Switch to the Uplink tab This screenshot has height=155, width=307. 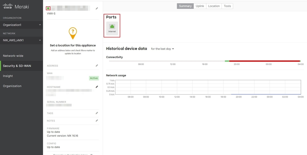200,6
